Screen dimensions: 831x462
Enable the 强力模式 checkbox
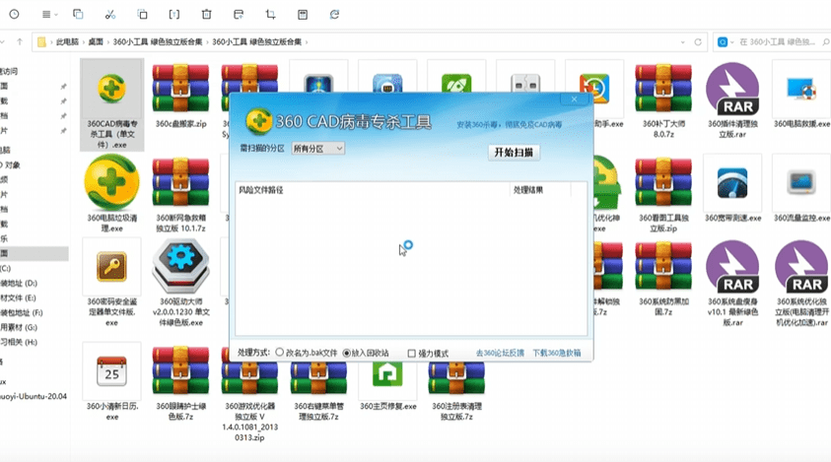412,353
